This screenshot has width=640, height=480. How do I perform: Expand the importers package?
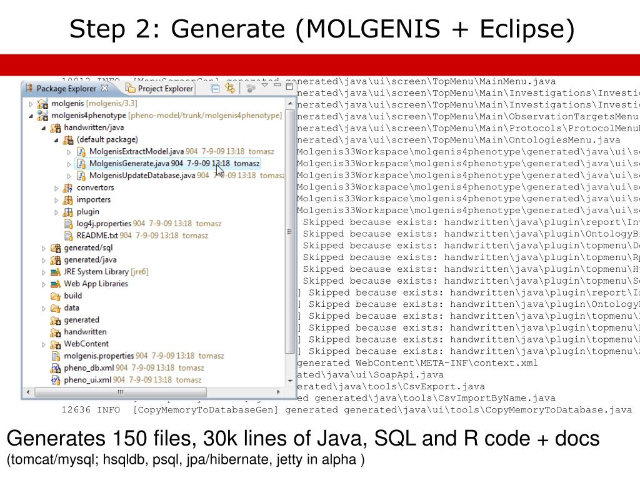pos(56,200)
